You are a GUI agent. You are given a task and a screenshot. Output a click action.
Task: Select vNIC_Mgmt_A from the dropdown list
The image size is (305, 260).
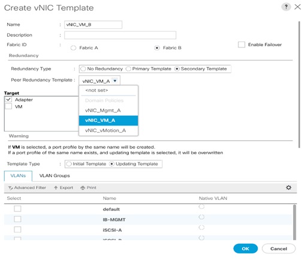[x=108, y=110]
